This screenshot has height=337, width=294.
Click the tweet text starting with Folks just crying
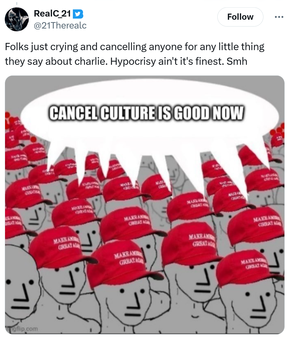[135, 54]
